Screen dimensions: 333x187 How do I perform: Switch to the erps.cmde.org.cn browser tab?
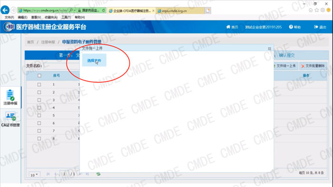click(x=180, y=10)
